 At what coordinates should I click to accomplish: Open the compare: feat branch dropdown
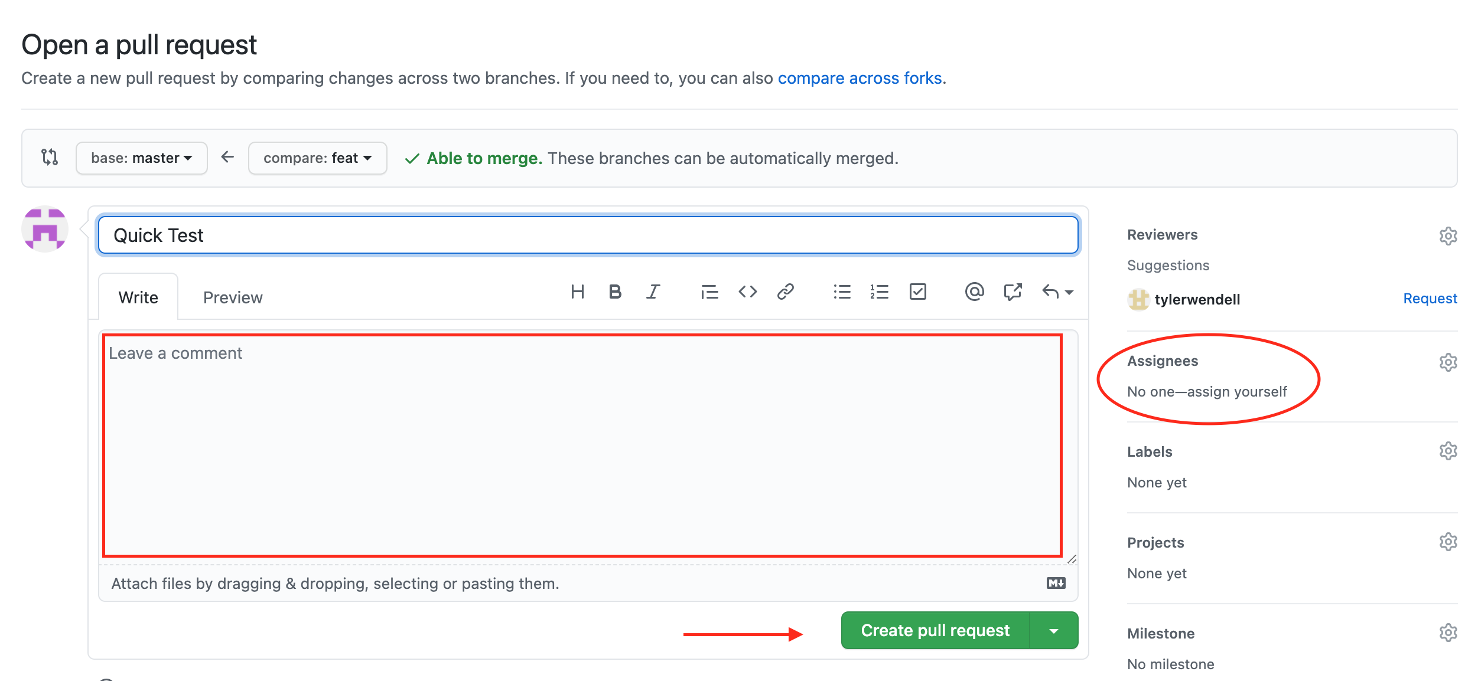317,158
